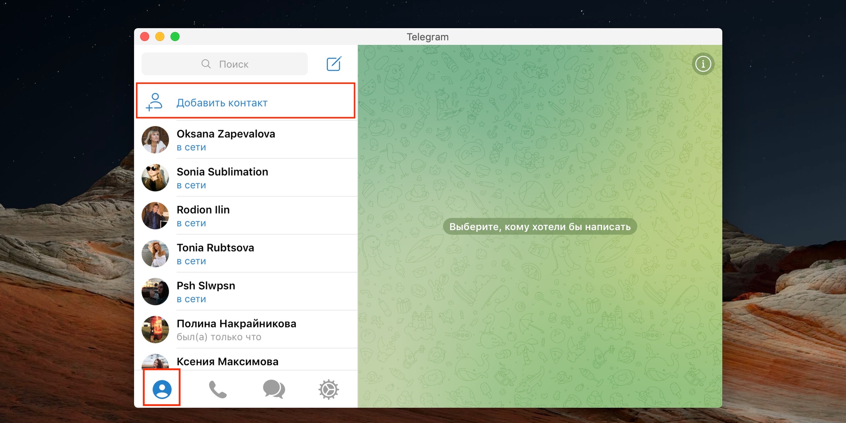Open Psh Slwpsn contact
Screen dimensions: 846x423
246,291
